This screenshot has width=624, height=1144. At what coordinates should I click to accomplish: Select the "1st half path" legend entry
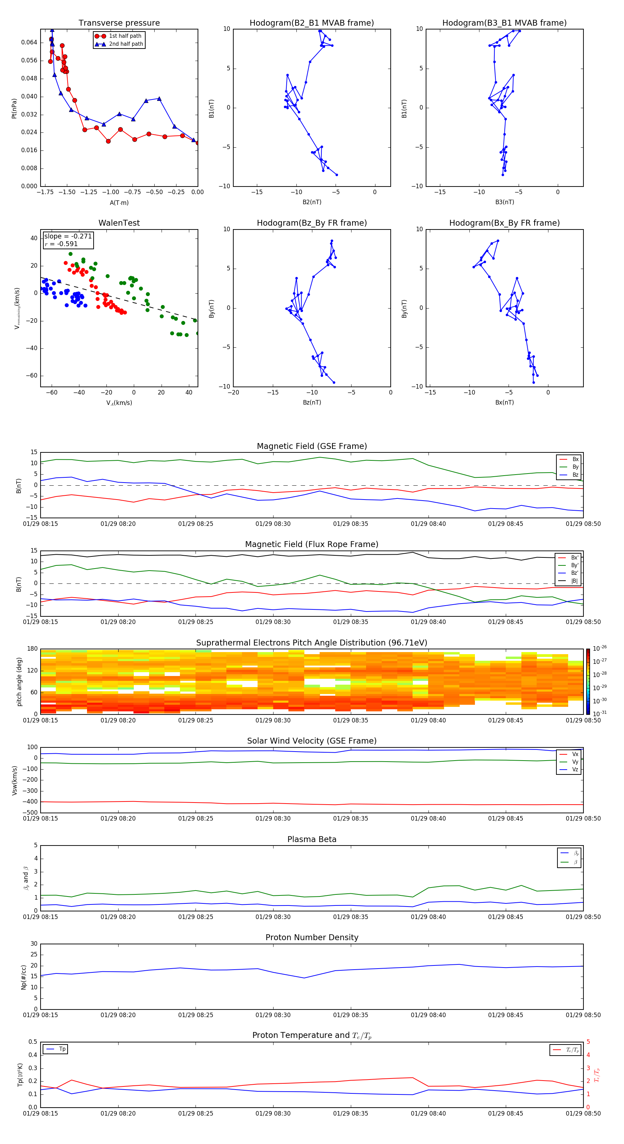(x=119, y=36)
